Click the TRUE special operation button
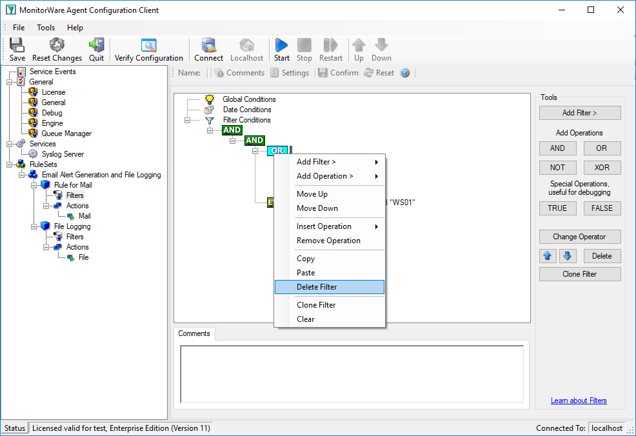 click(x=557, y=208)
